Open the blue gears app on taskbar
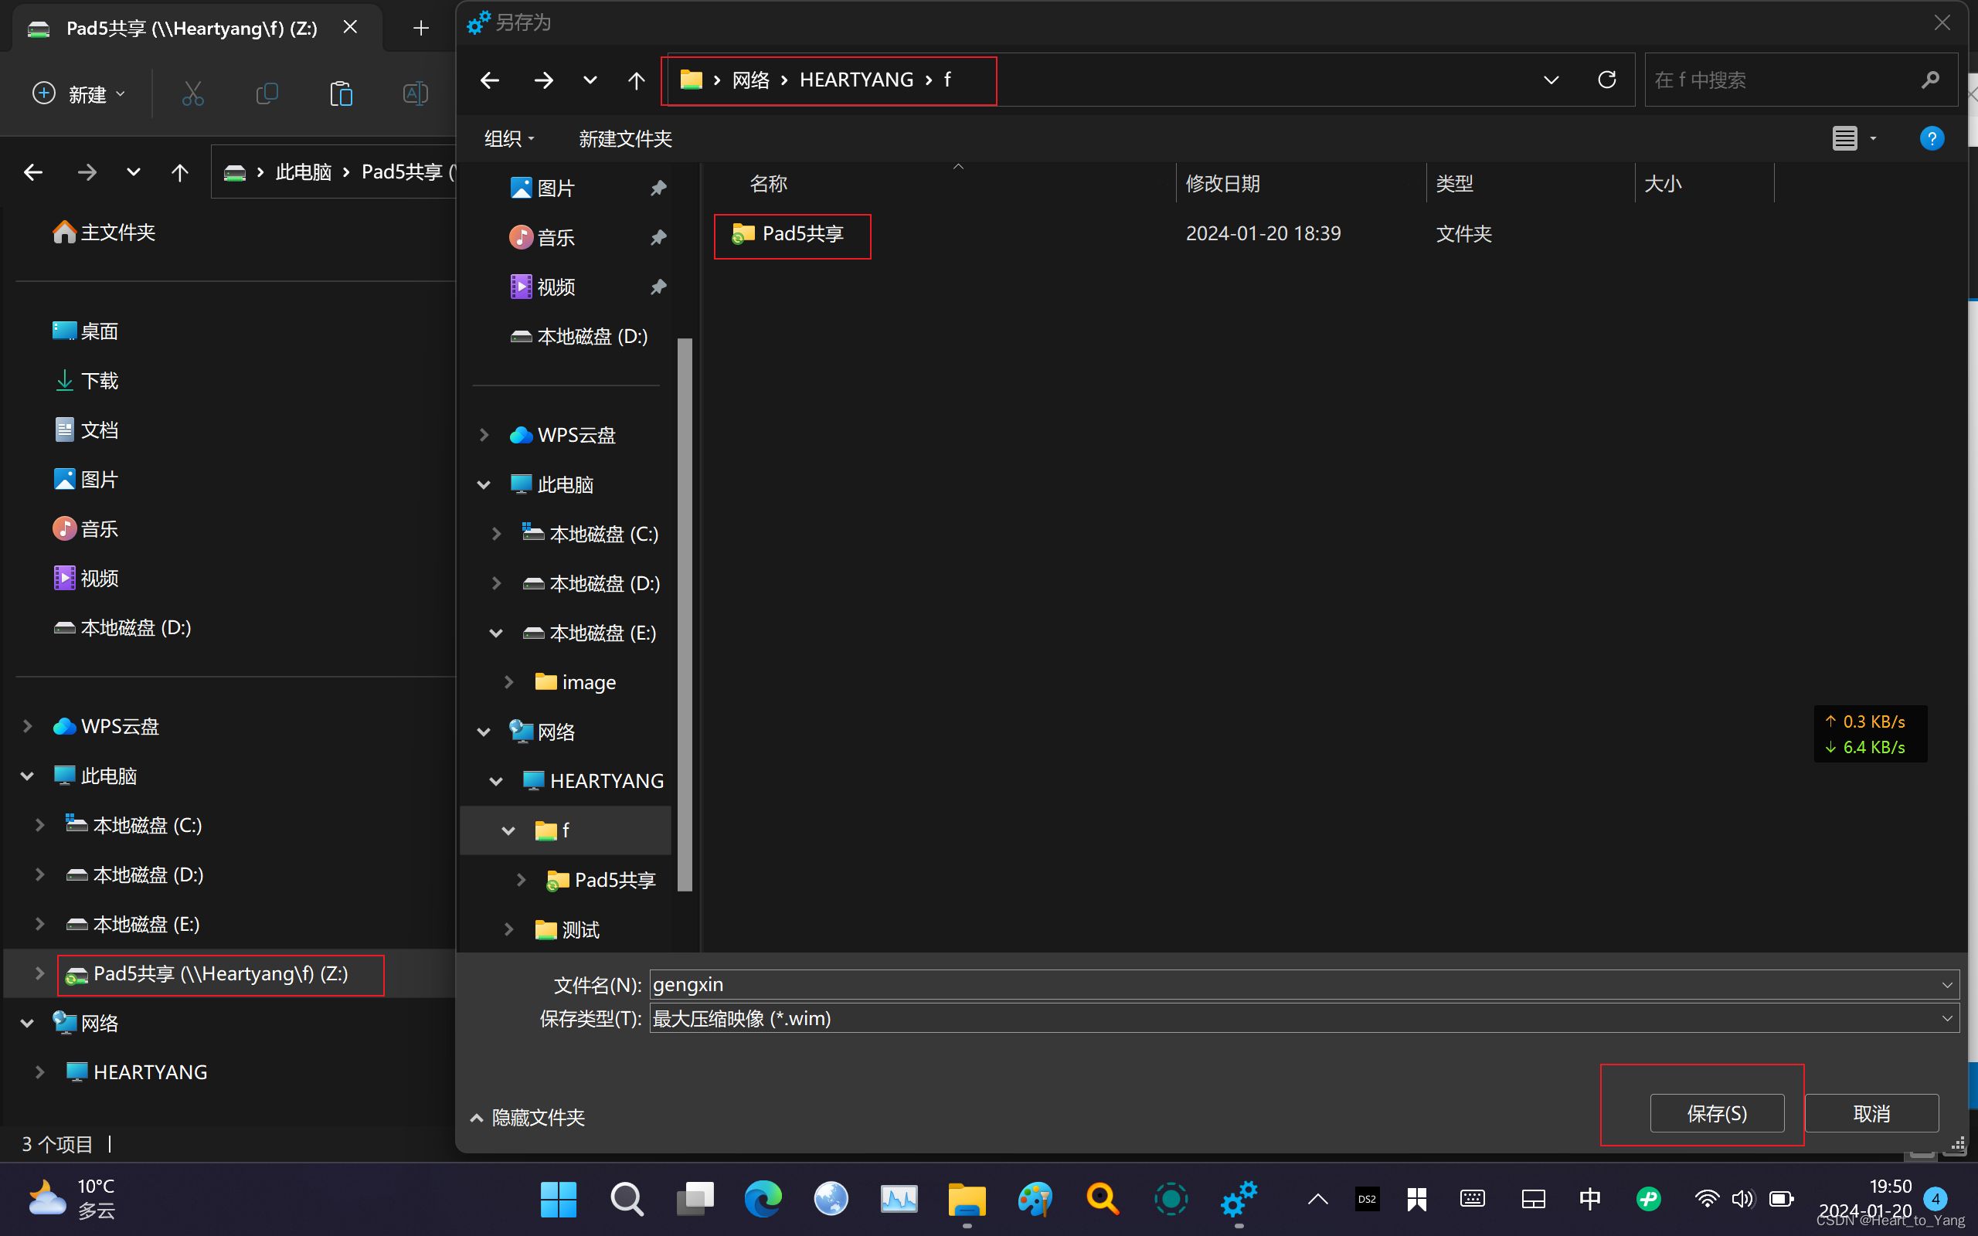Image resolution: width=1978 pixels, height=1236 pixels. coord(1239,1199)
